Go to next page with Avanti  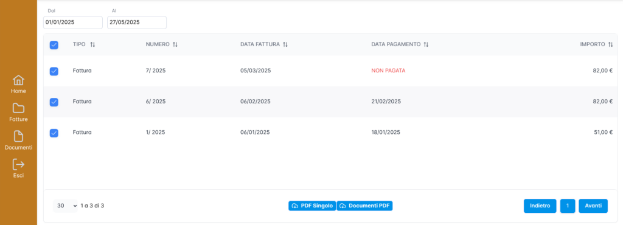[x=593, y=206]
